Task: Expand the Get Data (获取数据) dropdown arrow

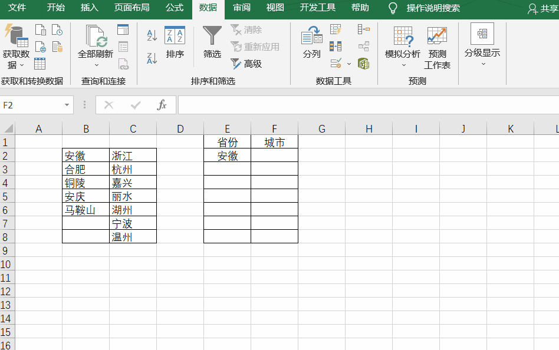Action: [x=22, y=65]
